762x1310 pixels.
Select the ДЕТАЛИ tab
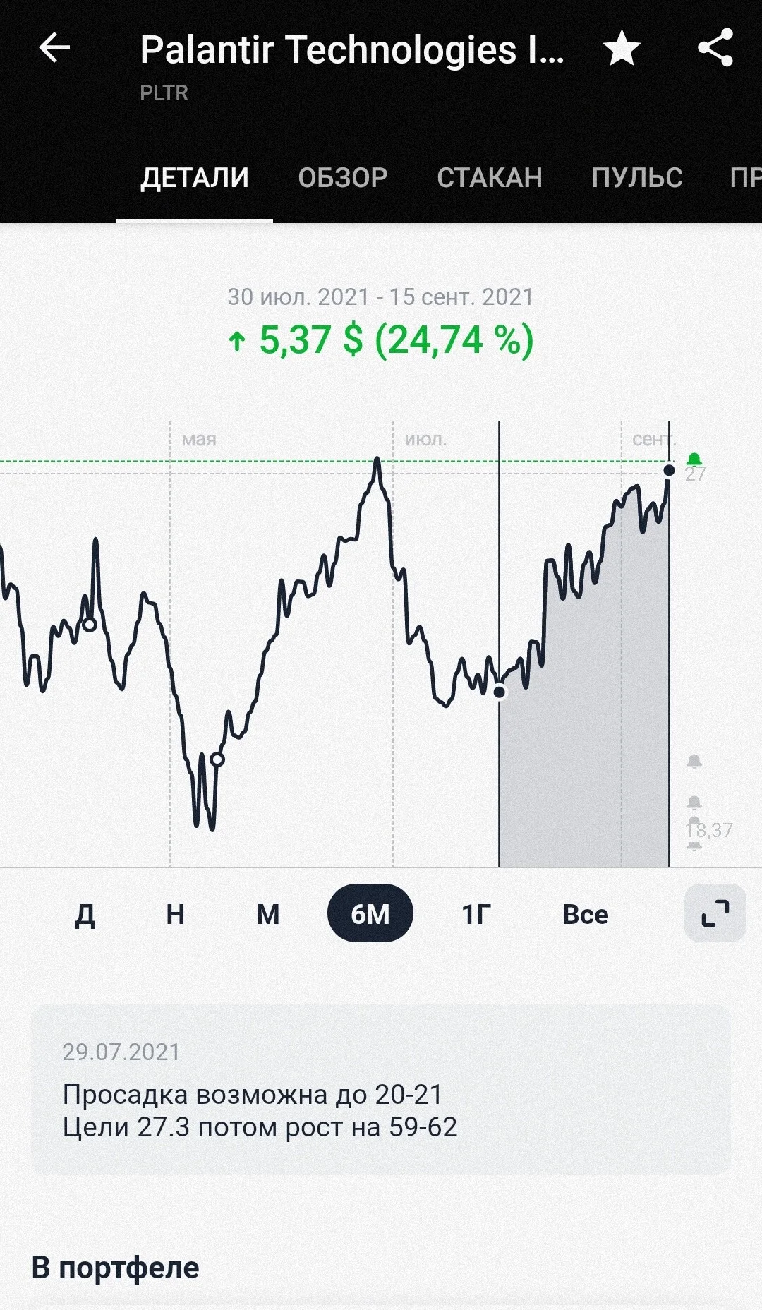(x=195, y=178)
